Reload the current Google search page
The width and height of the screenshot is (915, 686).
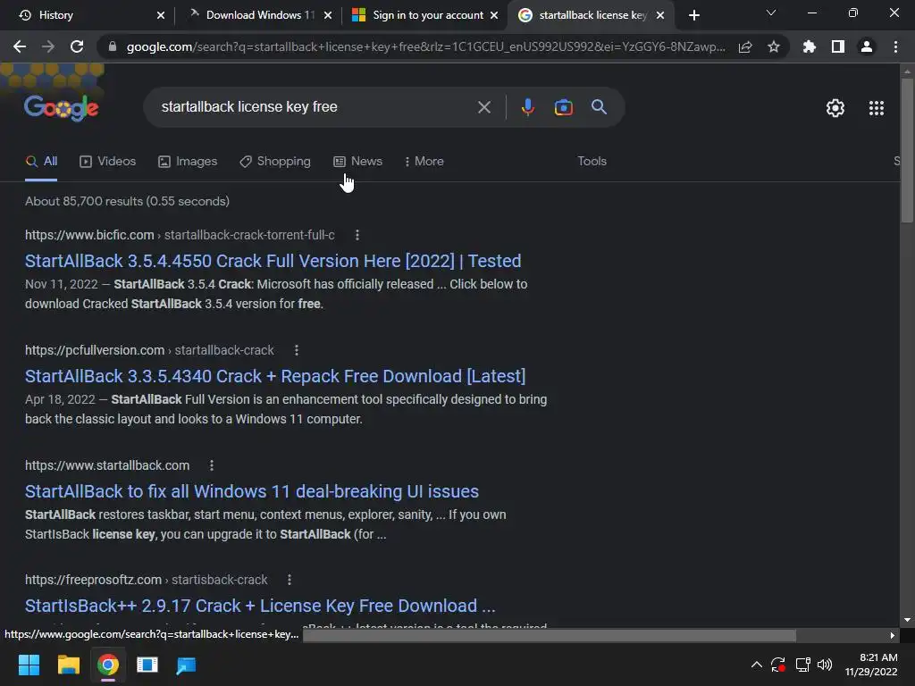pyautogui.click(x=77, y=46)
